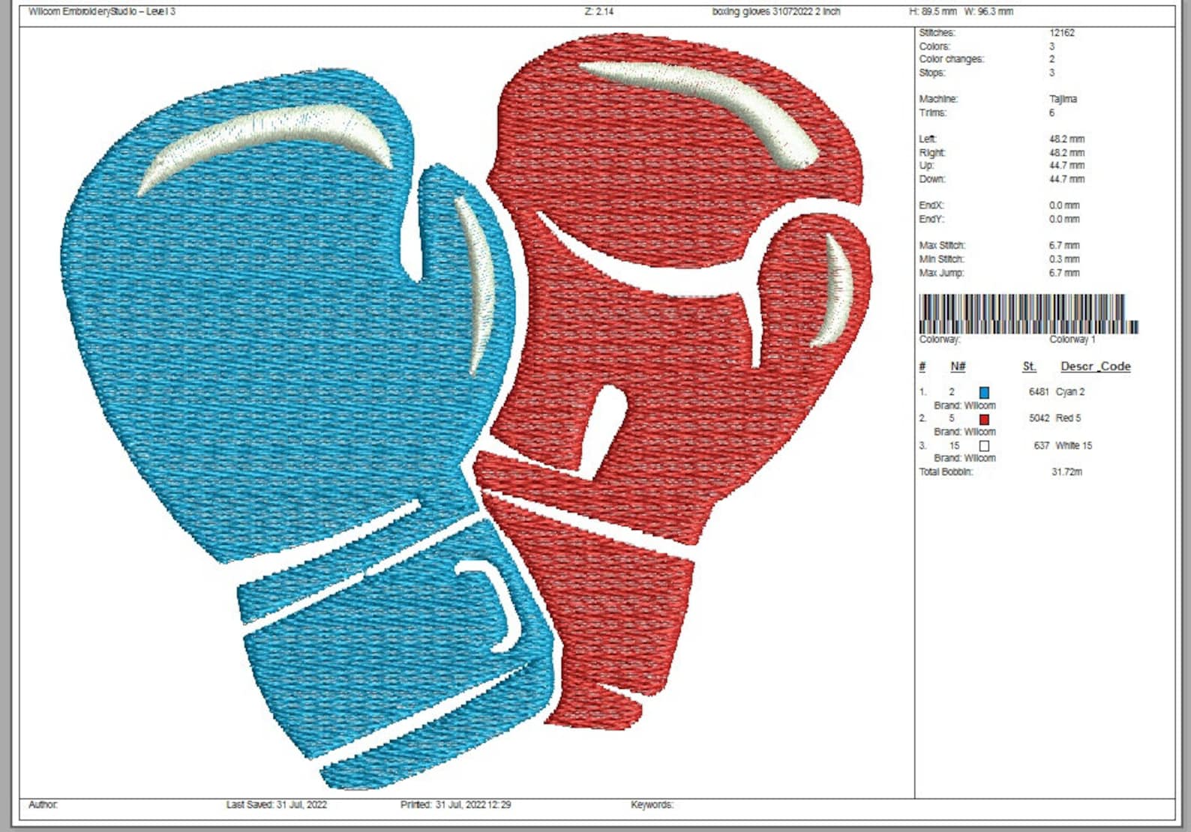Click the 'Stops:' label
Viewport: 1191px width, 832px height.
click(x=932, y=73)
